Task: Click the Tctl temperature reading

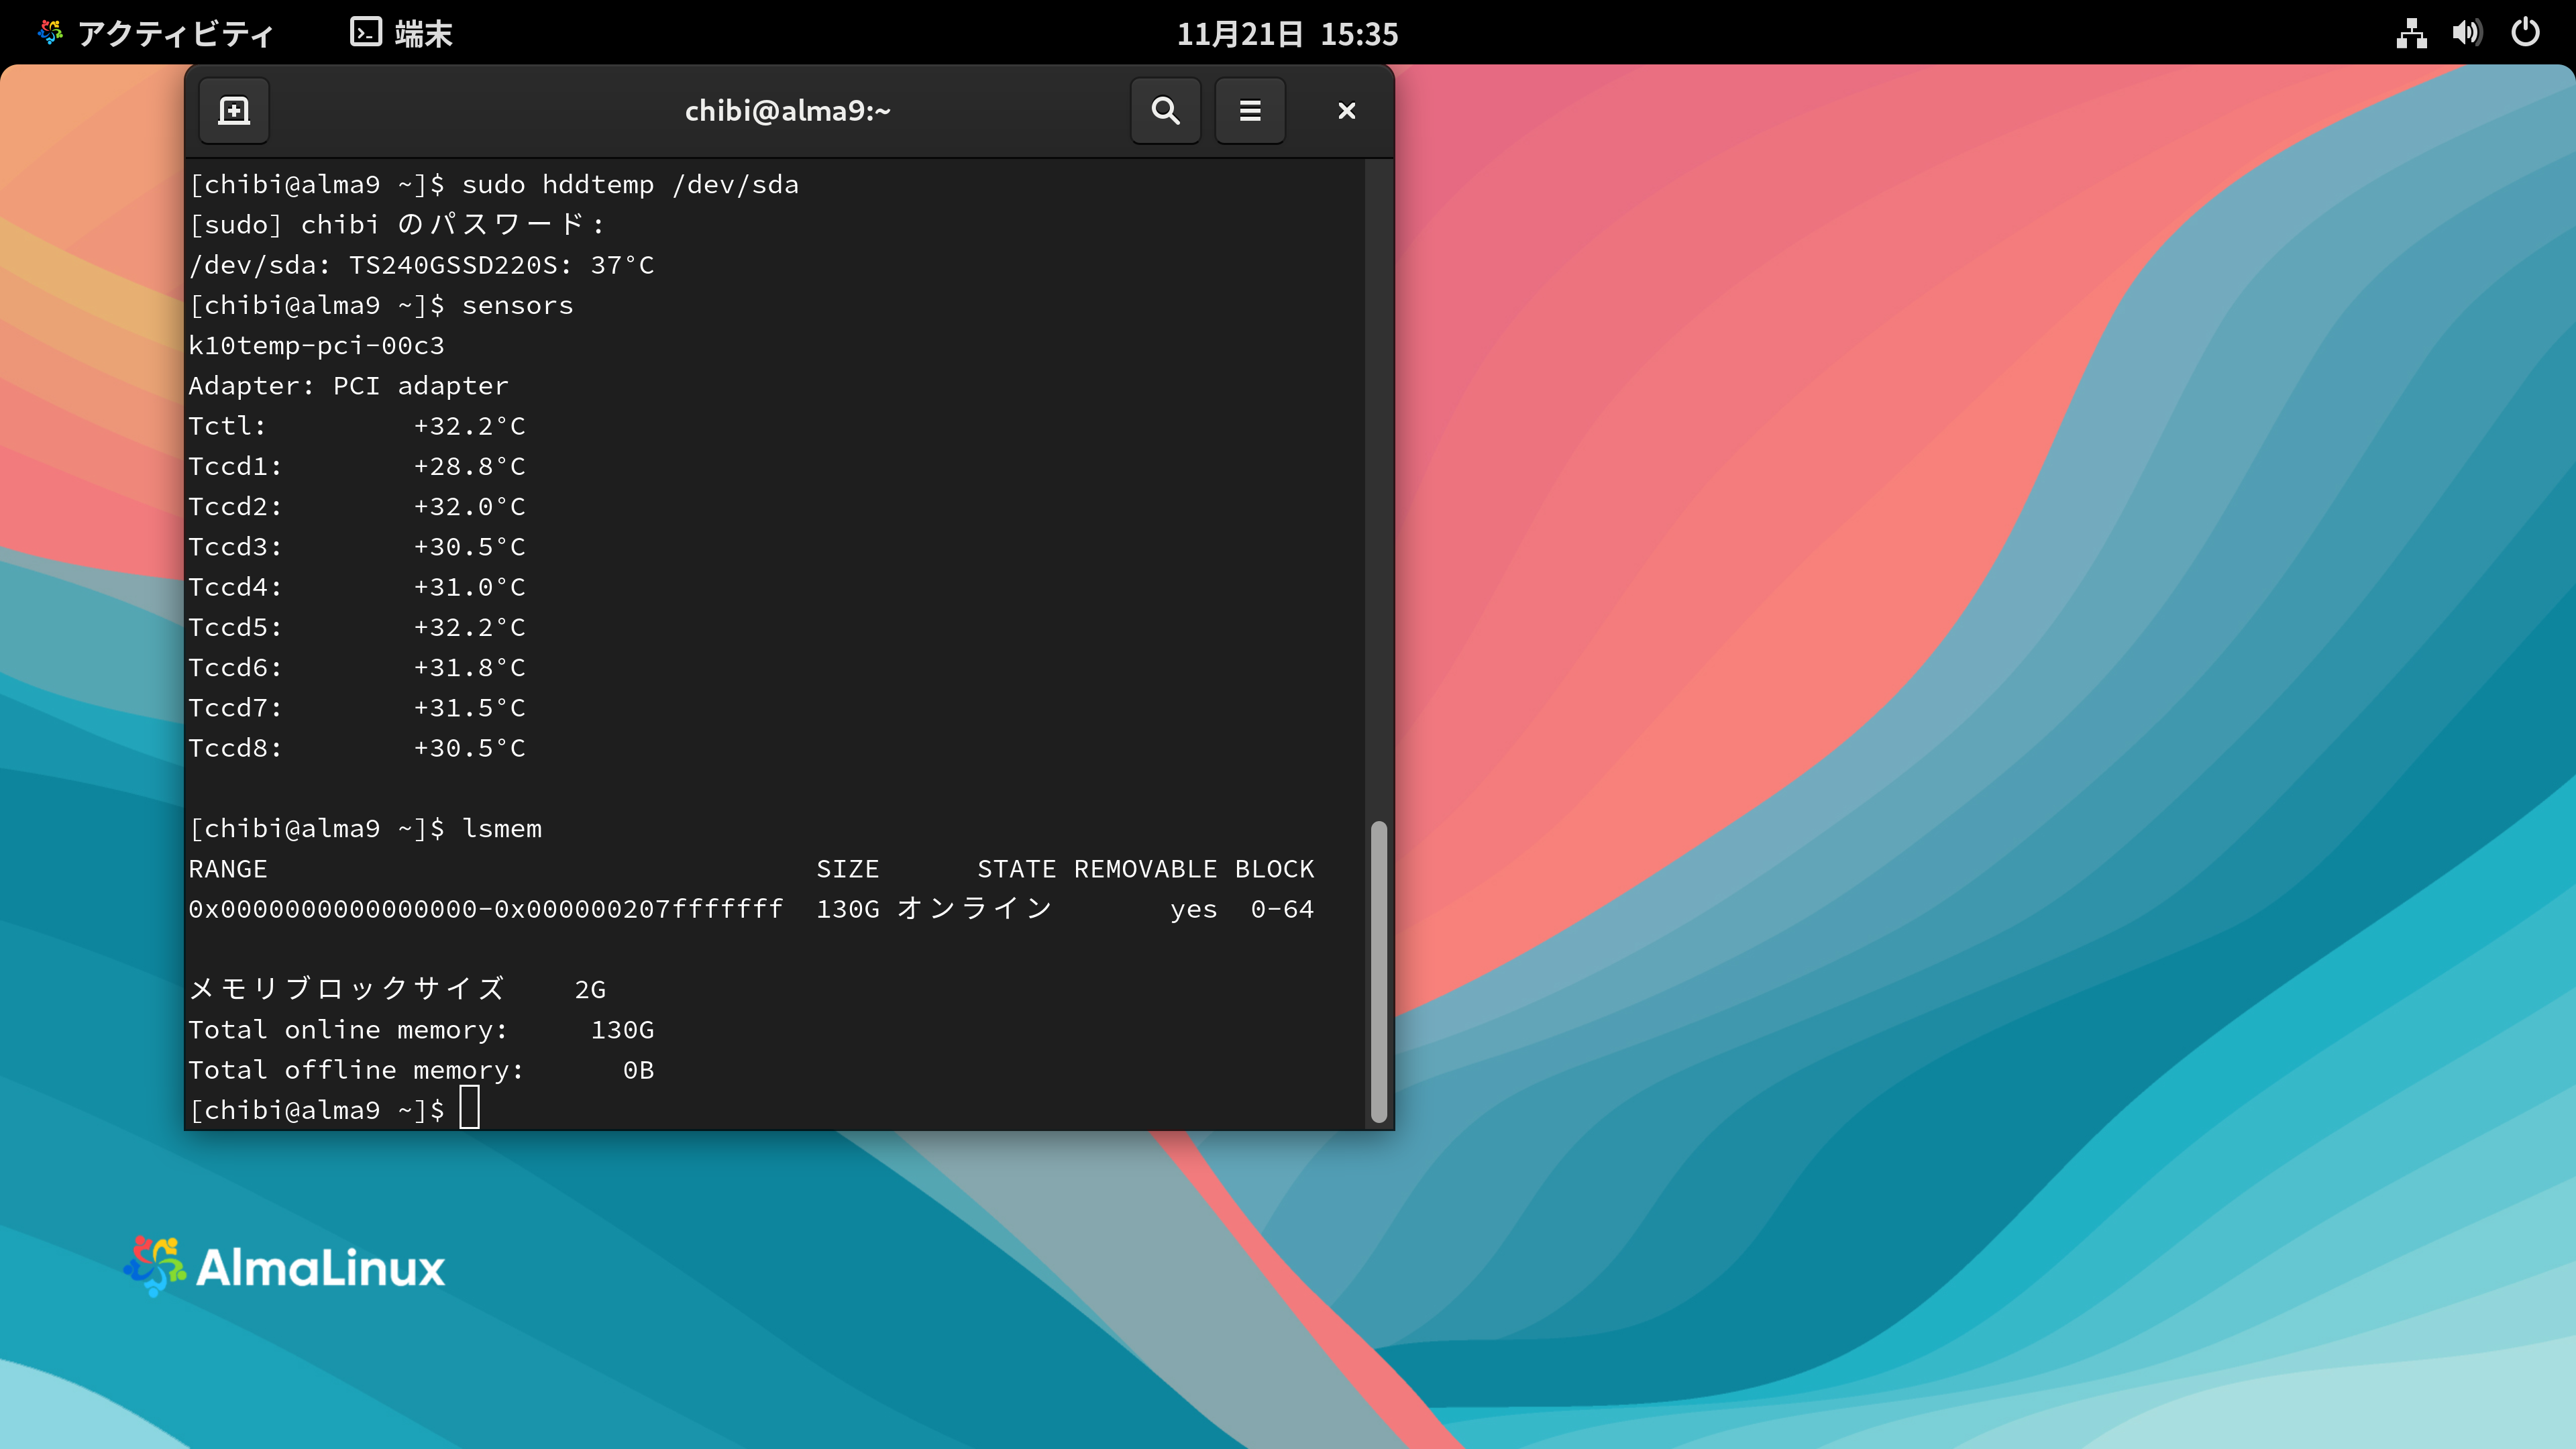Action: [x=469, y=426]
